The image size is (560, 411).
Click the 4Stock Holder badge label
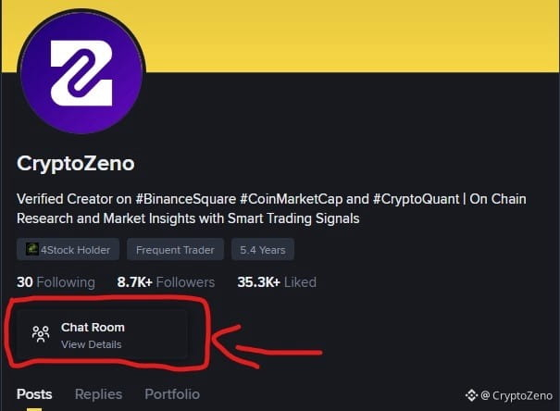coord(75,250)
